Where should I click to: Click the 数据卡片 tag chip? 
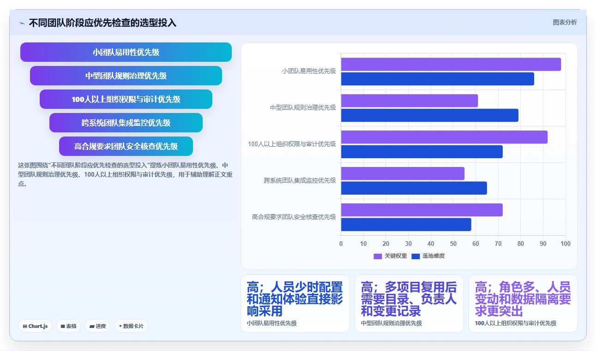click(131, 326)
